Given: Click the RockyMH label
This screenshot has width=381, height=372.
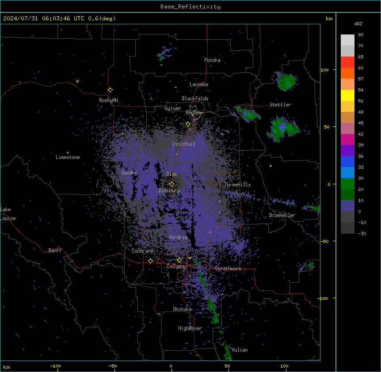Looking at the screenshot, I should (108, 100).
